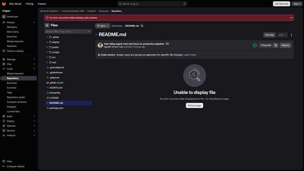304x171 pixels.
Task: Click showcase in file path breadcrumb
Action: pyautogui.click(x=117, y=26)
